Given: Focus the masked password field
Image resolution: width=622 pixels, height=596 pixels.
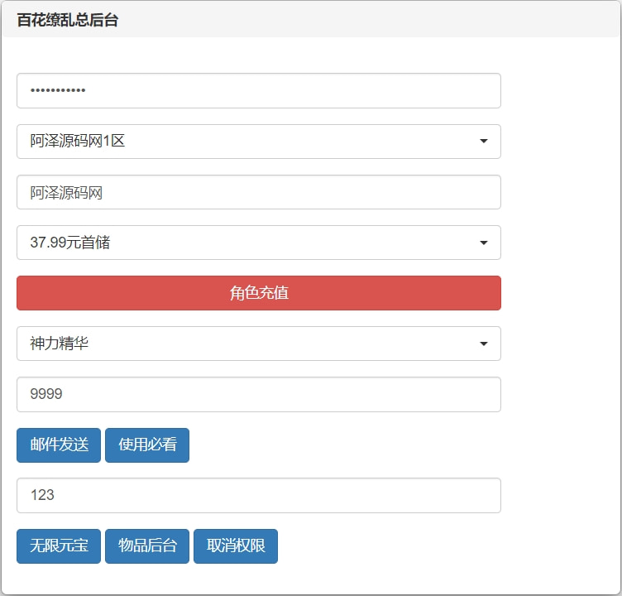Looking at the screenshot, I should click(258, 90).
